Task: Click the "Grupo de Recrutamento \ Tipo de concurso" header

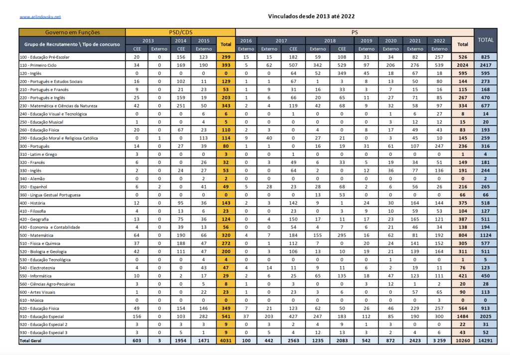Action: (x=72, y=44)
